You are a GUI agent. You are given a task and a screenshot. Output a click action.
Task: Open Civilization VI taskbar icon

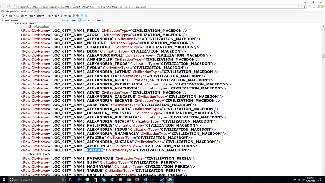154,179
